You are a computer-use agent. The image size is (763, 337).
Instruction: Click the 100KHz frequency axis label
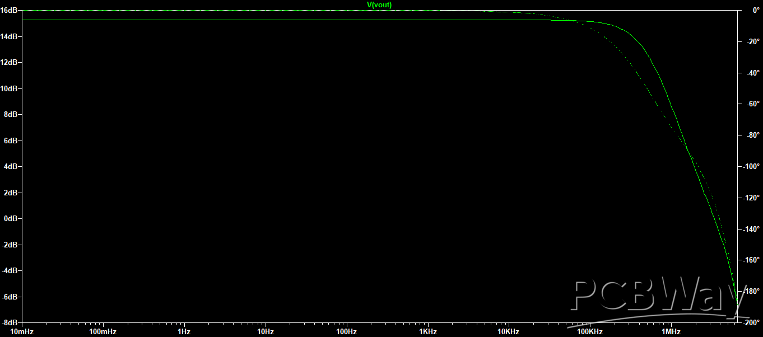tap(590, 332)
